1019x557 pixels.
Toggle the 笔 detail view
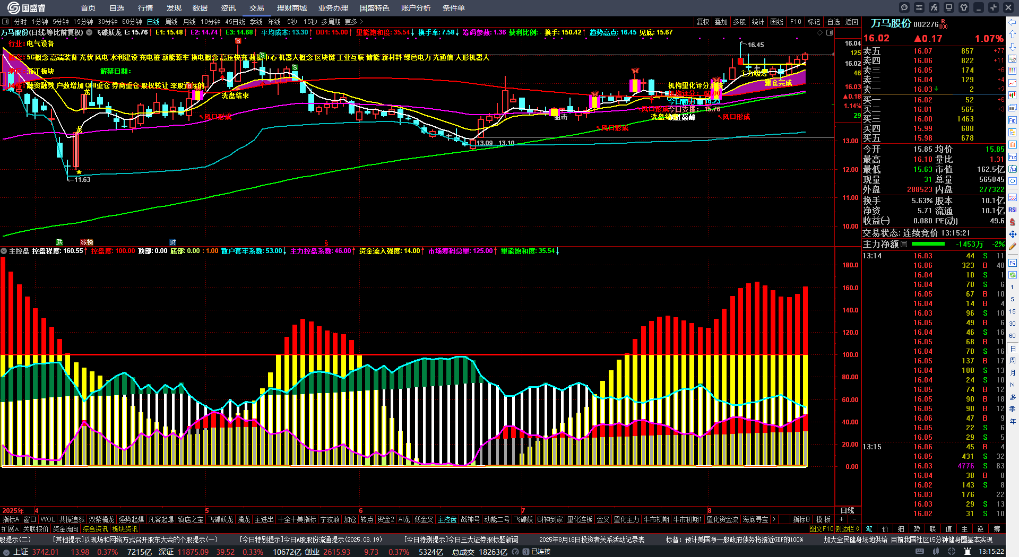coord(869,529)
